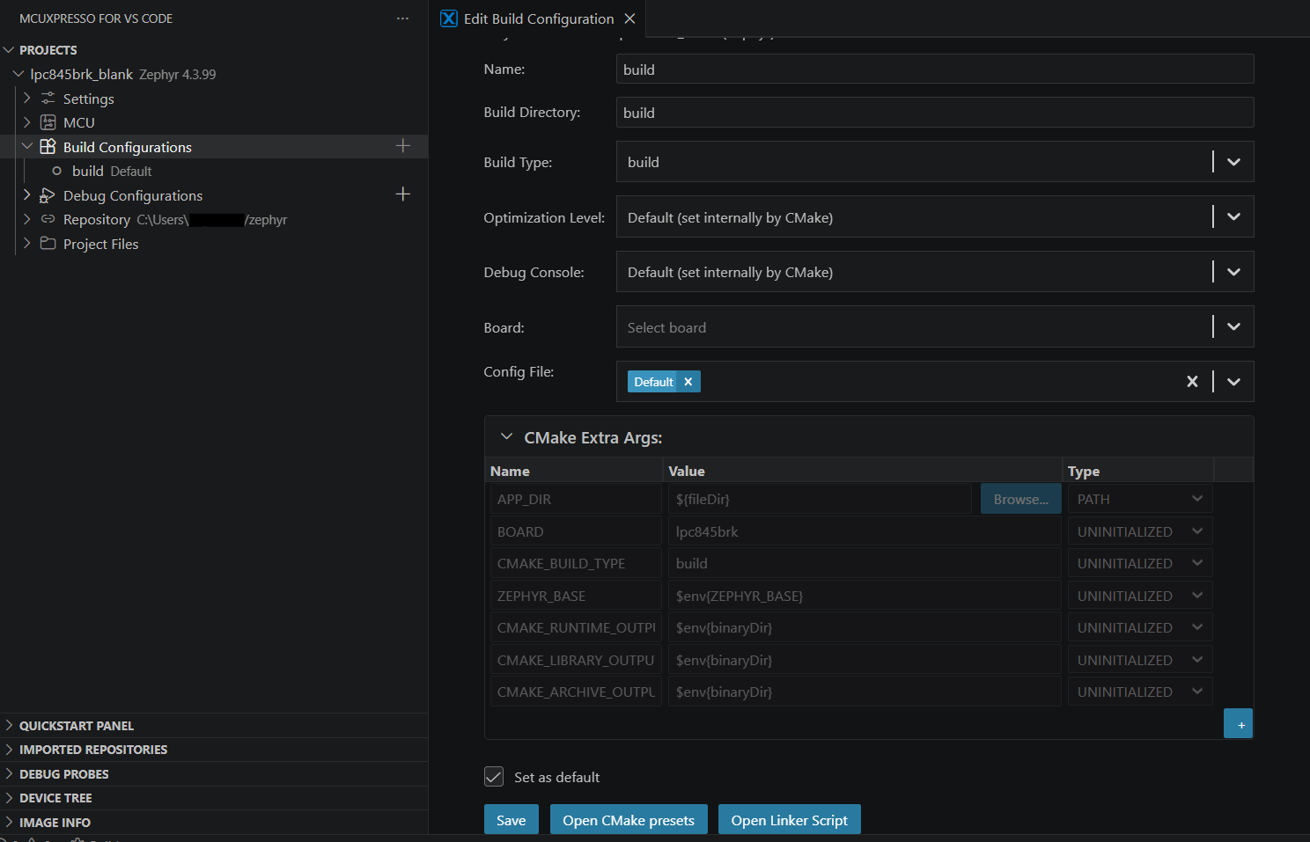This screenshot has width=1310, height=842.
Task: Open the Build Type dropdown
Action: (x=1233, y=162)
